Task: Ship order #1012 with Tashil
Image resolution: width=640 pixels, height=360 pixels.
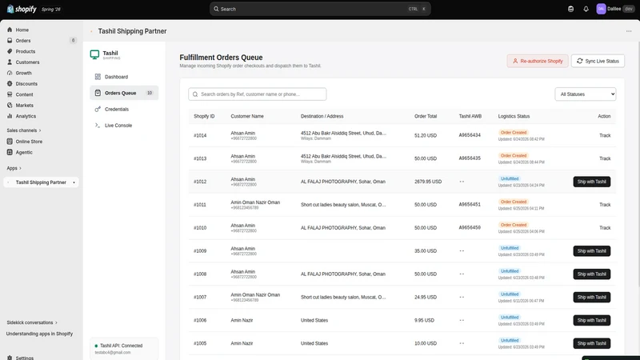Action: (592, 182)
